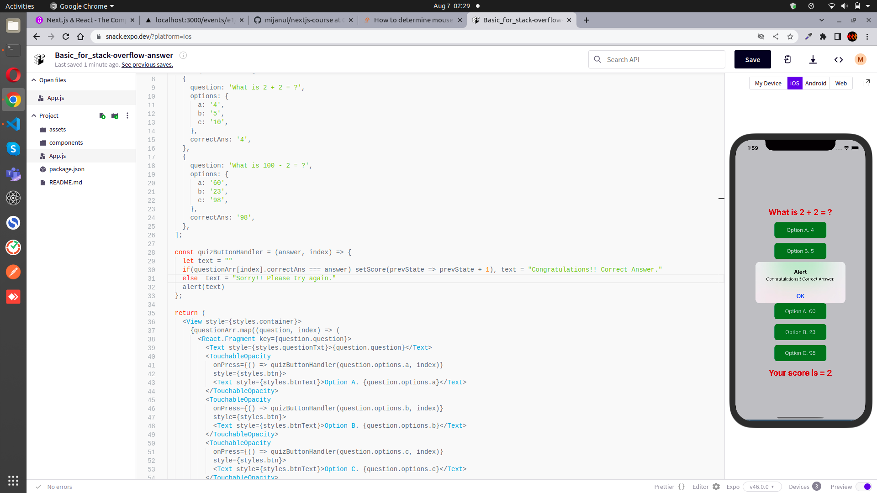The height and width of the screenshot is (493, 877).
Task: Switch to How to determine mouse tab
Action: pyautogui.click(x=412, y=20)
